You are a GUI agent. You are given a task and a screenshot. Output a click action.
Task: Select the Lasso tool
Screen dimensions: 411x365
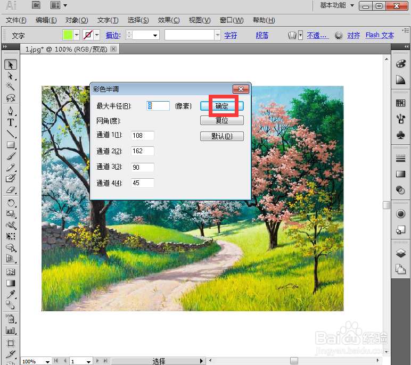coord(11,98)
